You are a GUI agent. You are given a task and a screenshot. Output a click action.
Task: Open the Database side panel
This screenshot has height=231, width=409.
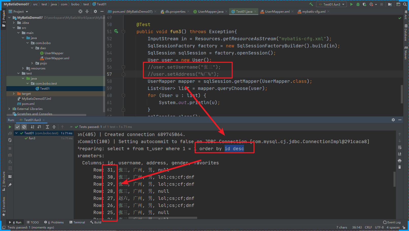click(406, 33)
